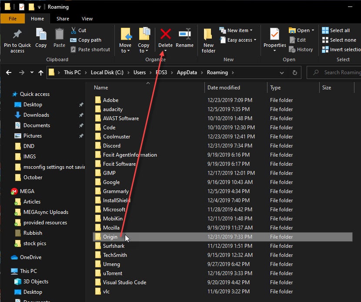Open History in the ribbon
The image size is (361, 302).
tap(301, 49)
